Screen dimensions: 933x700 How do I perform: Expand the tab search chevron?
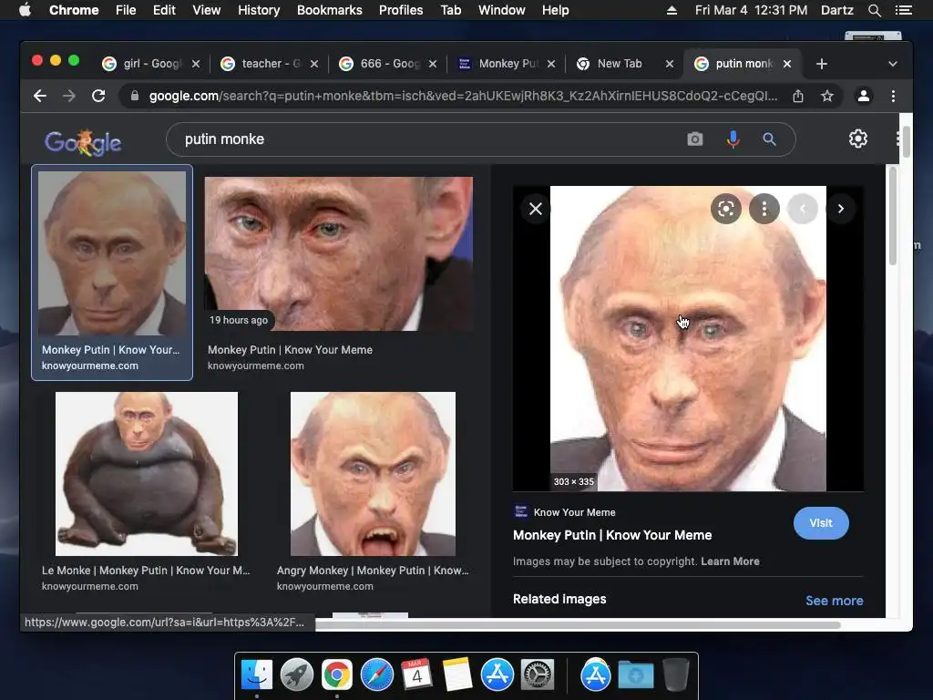tap(893, 64)
